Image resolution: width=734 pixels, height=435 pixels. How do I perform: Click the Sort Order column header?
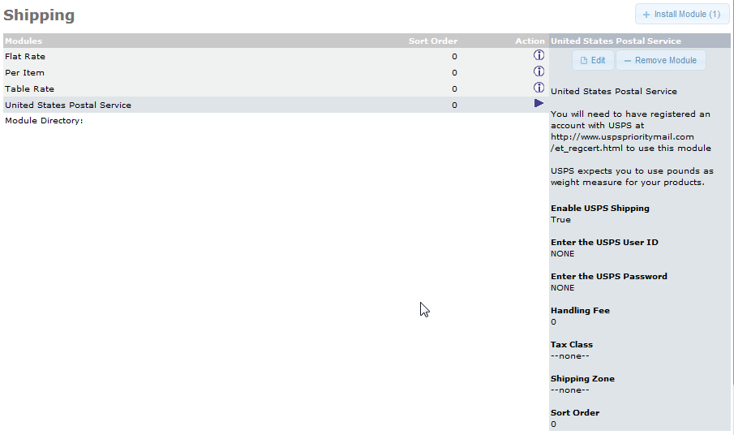tap(433, 41)
